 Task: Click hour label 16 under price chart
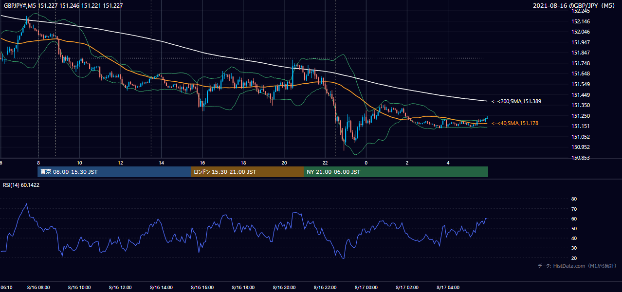pyautogui.click(x=202, y=163)
